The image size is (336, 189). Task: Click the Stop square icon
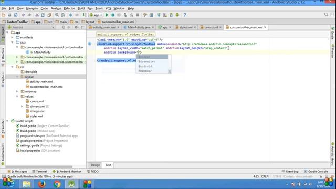pyautogui.click(x=138, y=15)
